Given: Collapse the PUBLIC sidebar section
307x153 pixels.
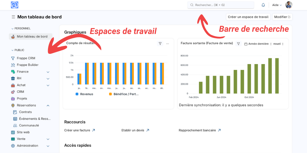Looking at the screenshot, I should coord(18,50).
